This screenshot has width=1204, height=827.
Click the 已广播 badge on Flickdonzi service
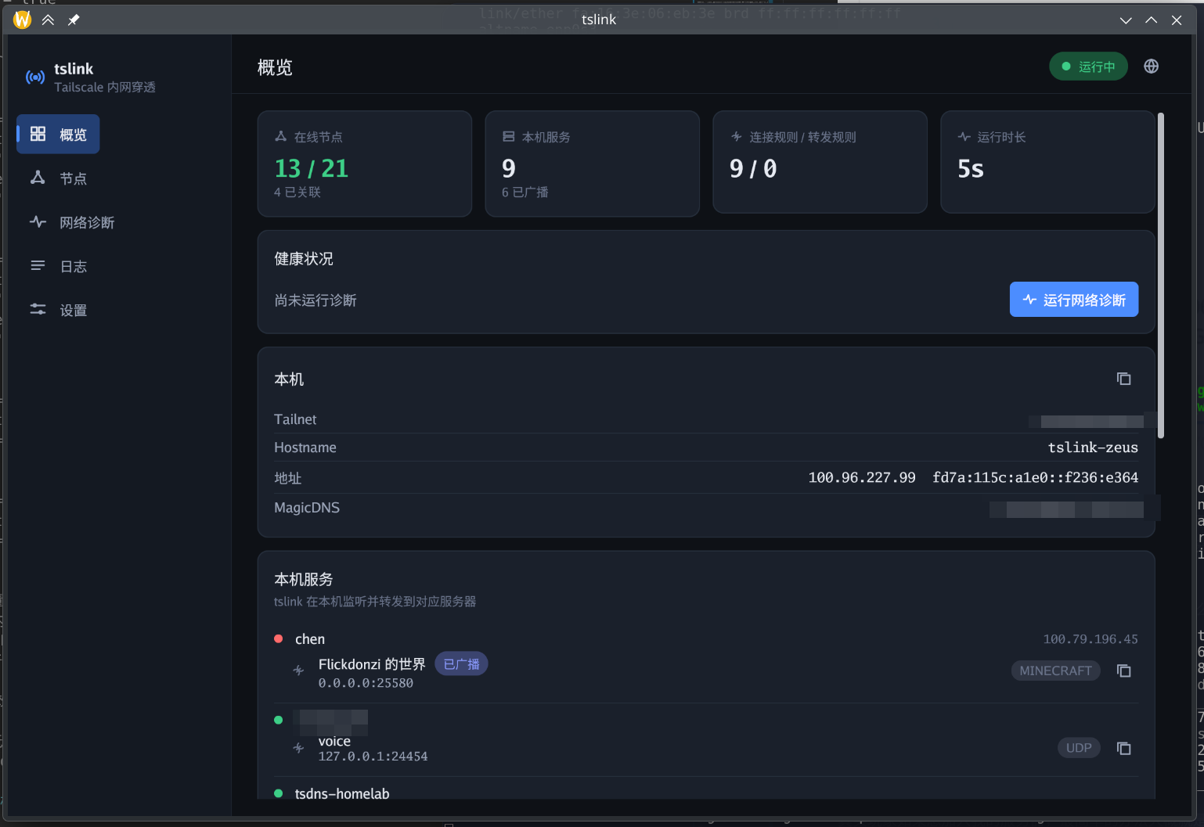tap(461, 663)
